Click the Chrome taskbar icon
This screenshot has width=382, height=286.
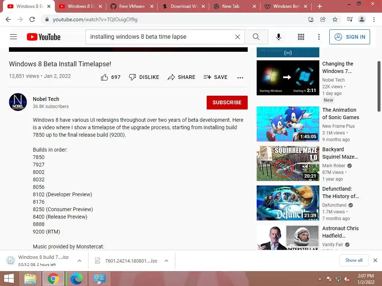(53, 279)
